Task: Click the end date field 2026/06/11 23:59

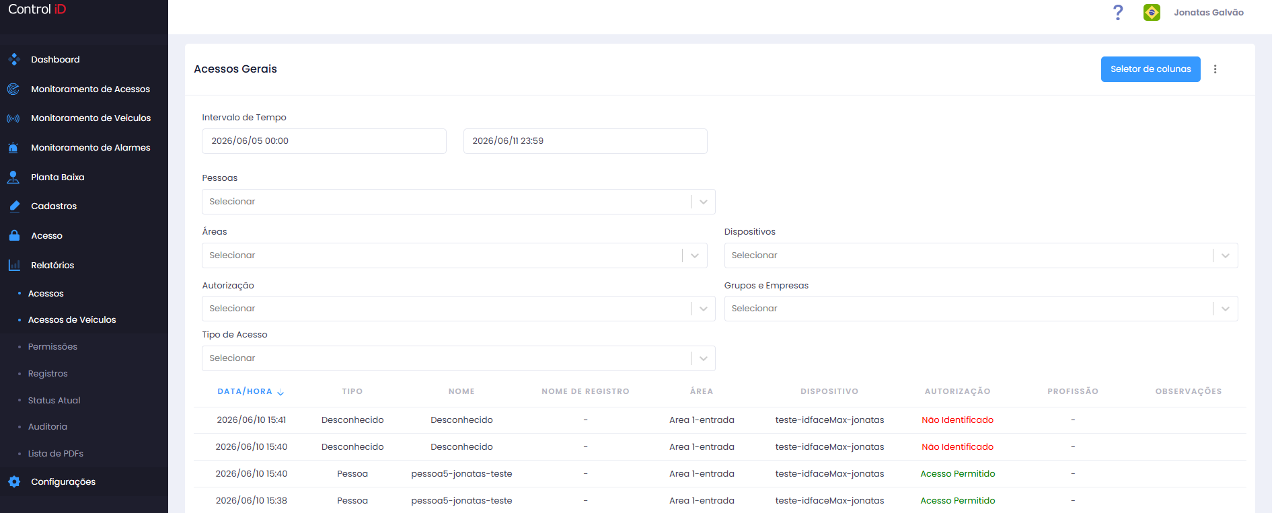Action: 585,141
